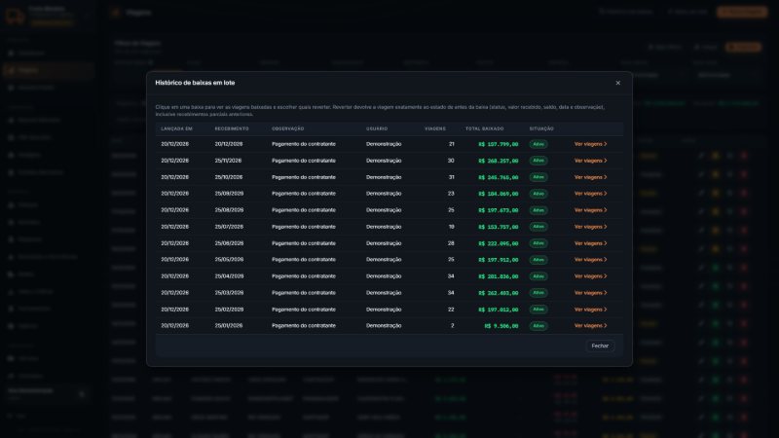Click viagens count 23 in the 25/09 row
This screenshot has height=438, width=779.
(x=451, y=194)
